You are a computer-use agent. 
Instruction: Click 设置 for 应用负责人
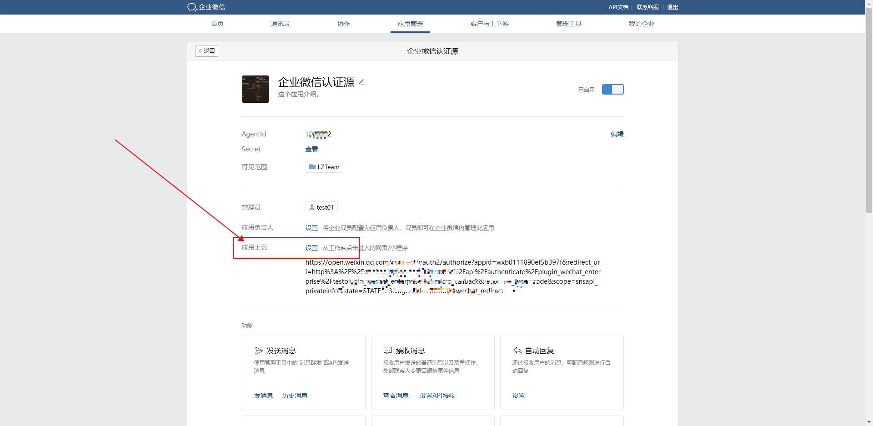click(311, 228)
